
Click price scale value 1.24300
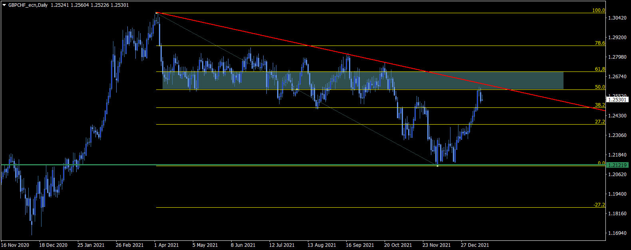(617, 116)
